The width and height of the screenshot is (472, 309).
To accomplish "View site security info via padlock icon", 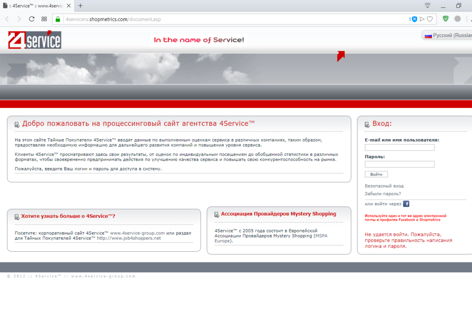I will tap(58, 19).
